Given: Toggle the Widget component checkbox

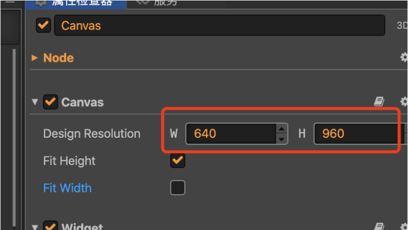Looking at the screenshot, I should tap(50, 225).
